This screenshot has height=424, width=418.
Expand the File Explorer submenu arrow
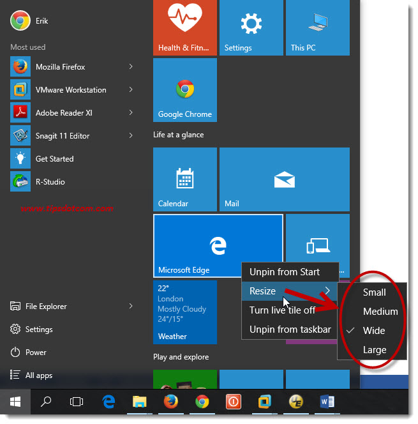pos(131,307)
